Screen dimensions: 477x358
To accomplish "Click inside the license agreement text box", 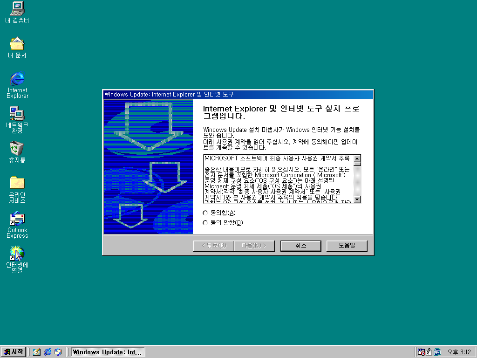I will pyautogui.click(x=279, y=179).
